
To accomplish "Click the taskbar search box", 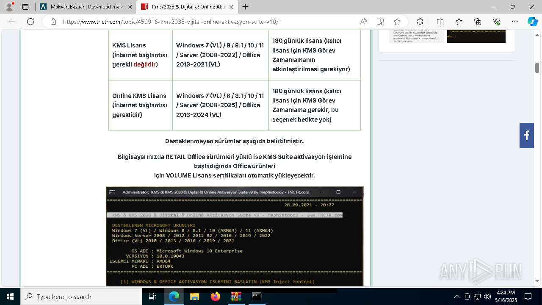I will pos(81,297).
